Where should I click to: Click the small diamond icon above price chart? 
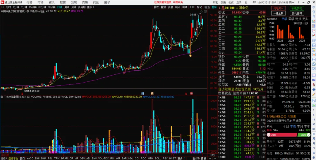[x=201, y=11]
